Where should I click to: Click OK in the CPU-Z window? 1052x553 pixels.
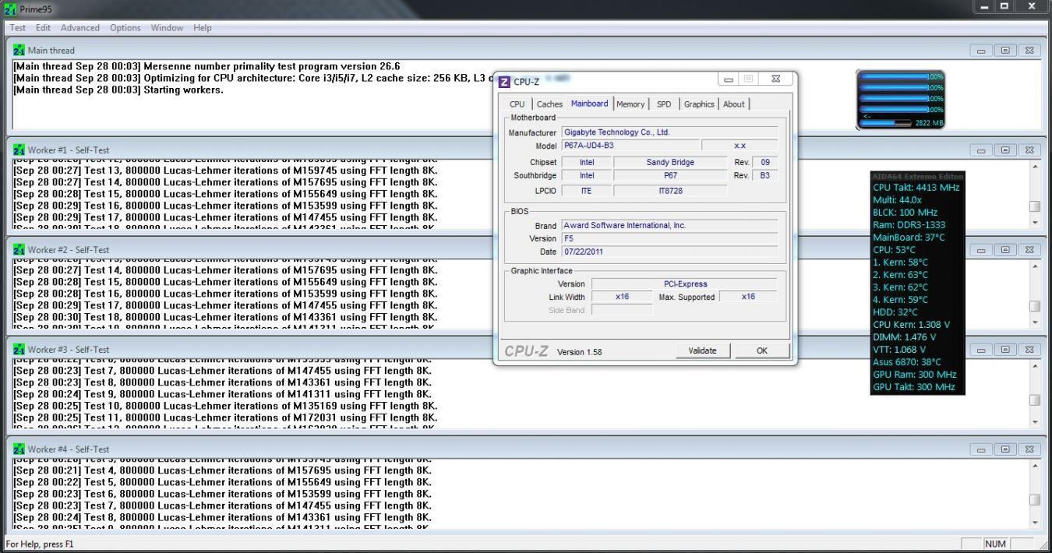762,350
